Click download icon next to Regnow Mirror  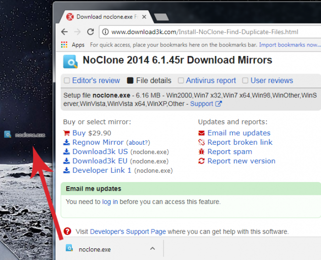click(66, 142)
